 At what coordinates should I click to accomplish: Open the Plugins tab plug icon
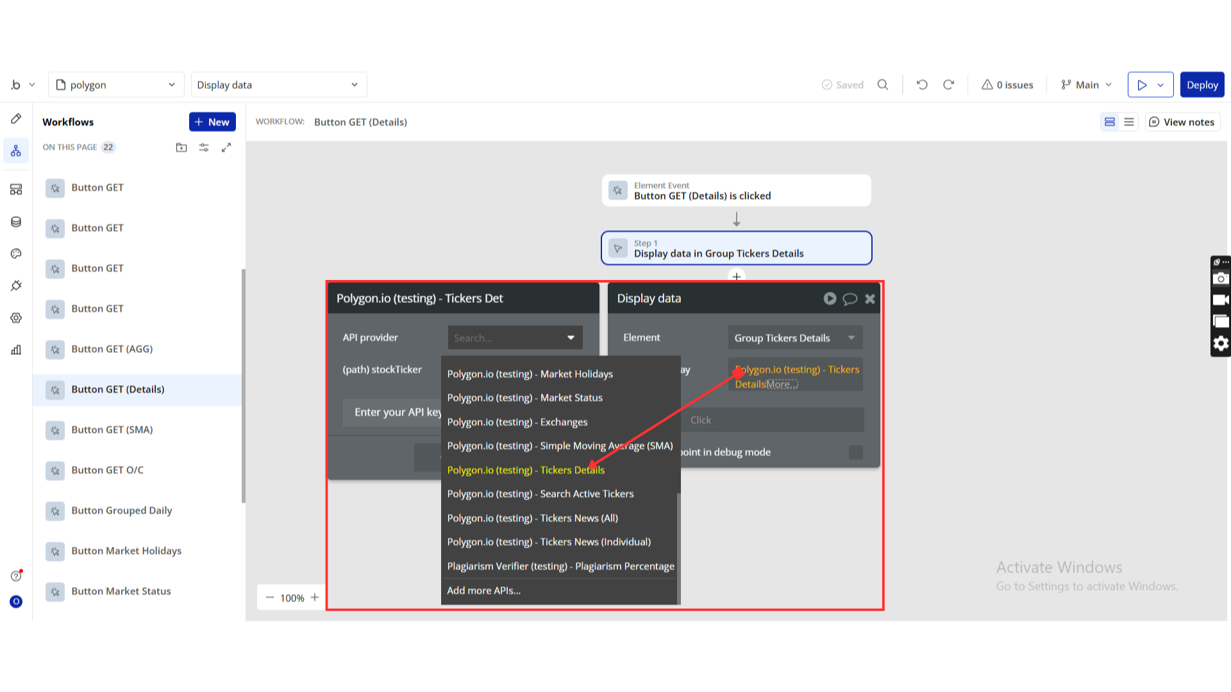pos(16,286)
